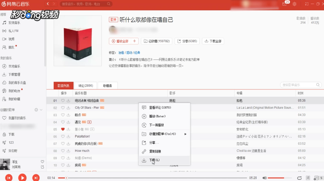Image resolution: width=324 pixels, height=181 pixels.
Task: Click the playlist cover image
Action: click(x=78, y=41)
